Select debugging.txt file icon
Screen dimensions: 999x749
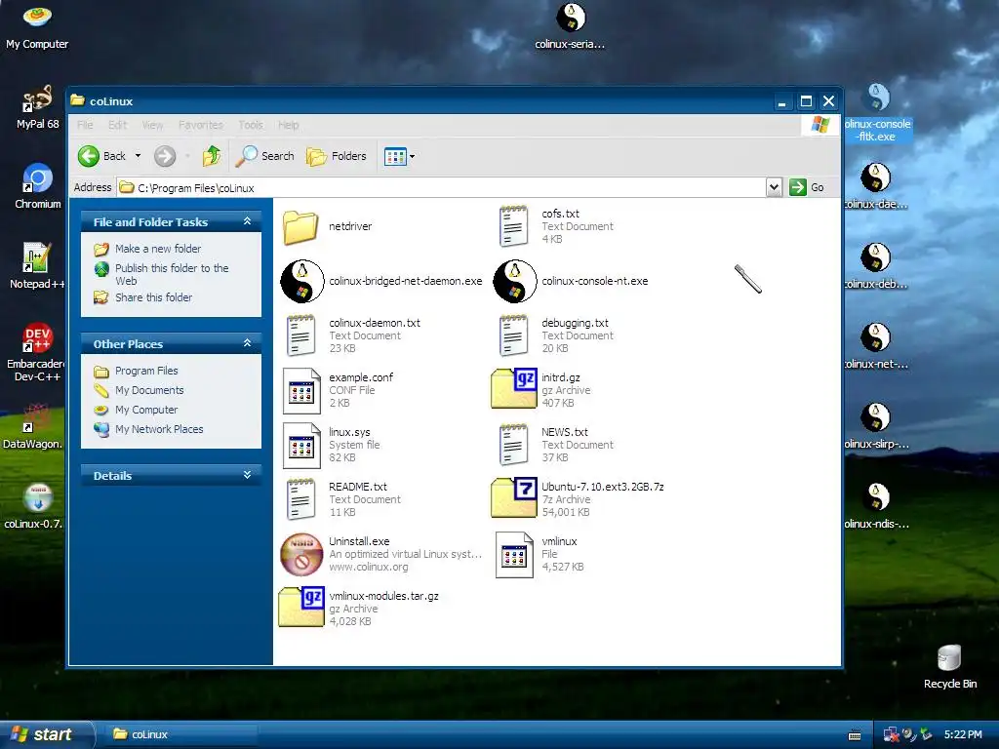tap(513, 335)
